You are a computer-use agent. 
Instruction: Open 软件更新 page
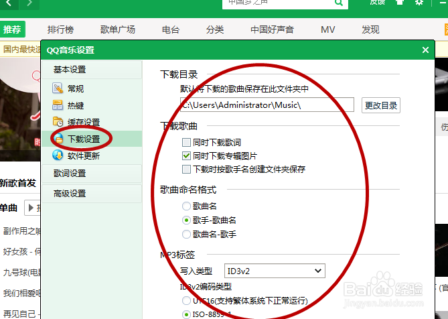click(84, 155)
